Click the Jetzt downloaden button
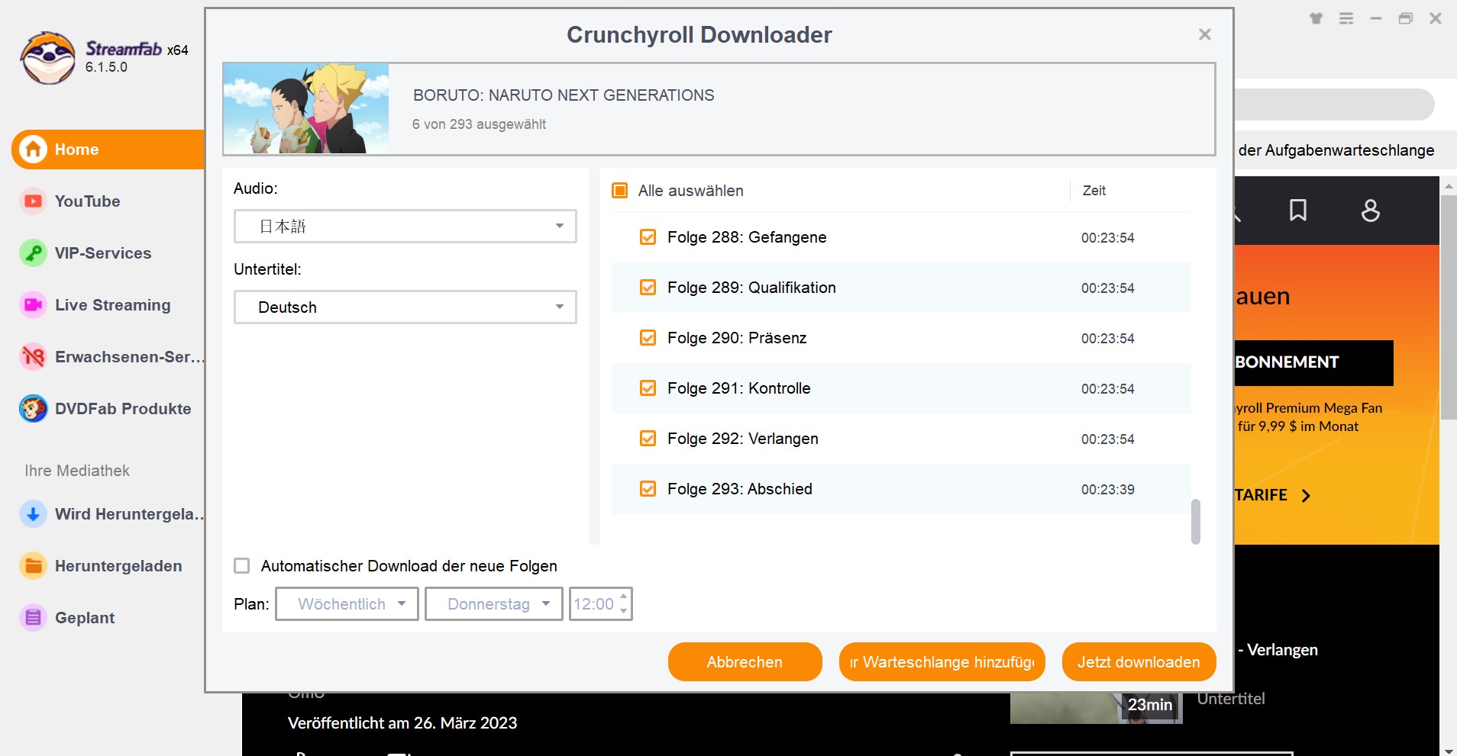This screenshot has width=1457, height=756. click(x=1139, y=662)
